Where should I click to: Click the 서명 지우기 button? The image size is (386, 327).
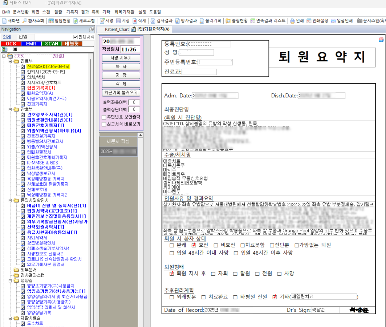(121, 58)
